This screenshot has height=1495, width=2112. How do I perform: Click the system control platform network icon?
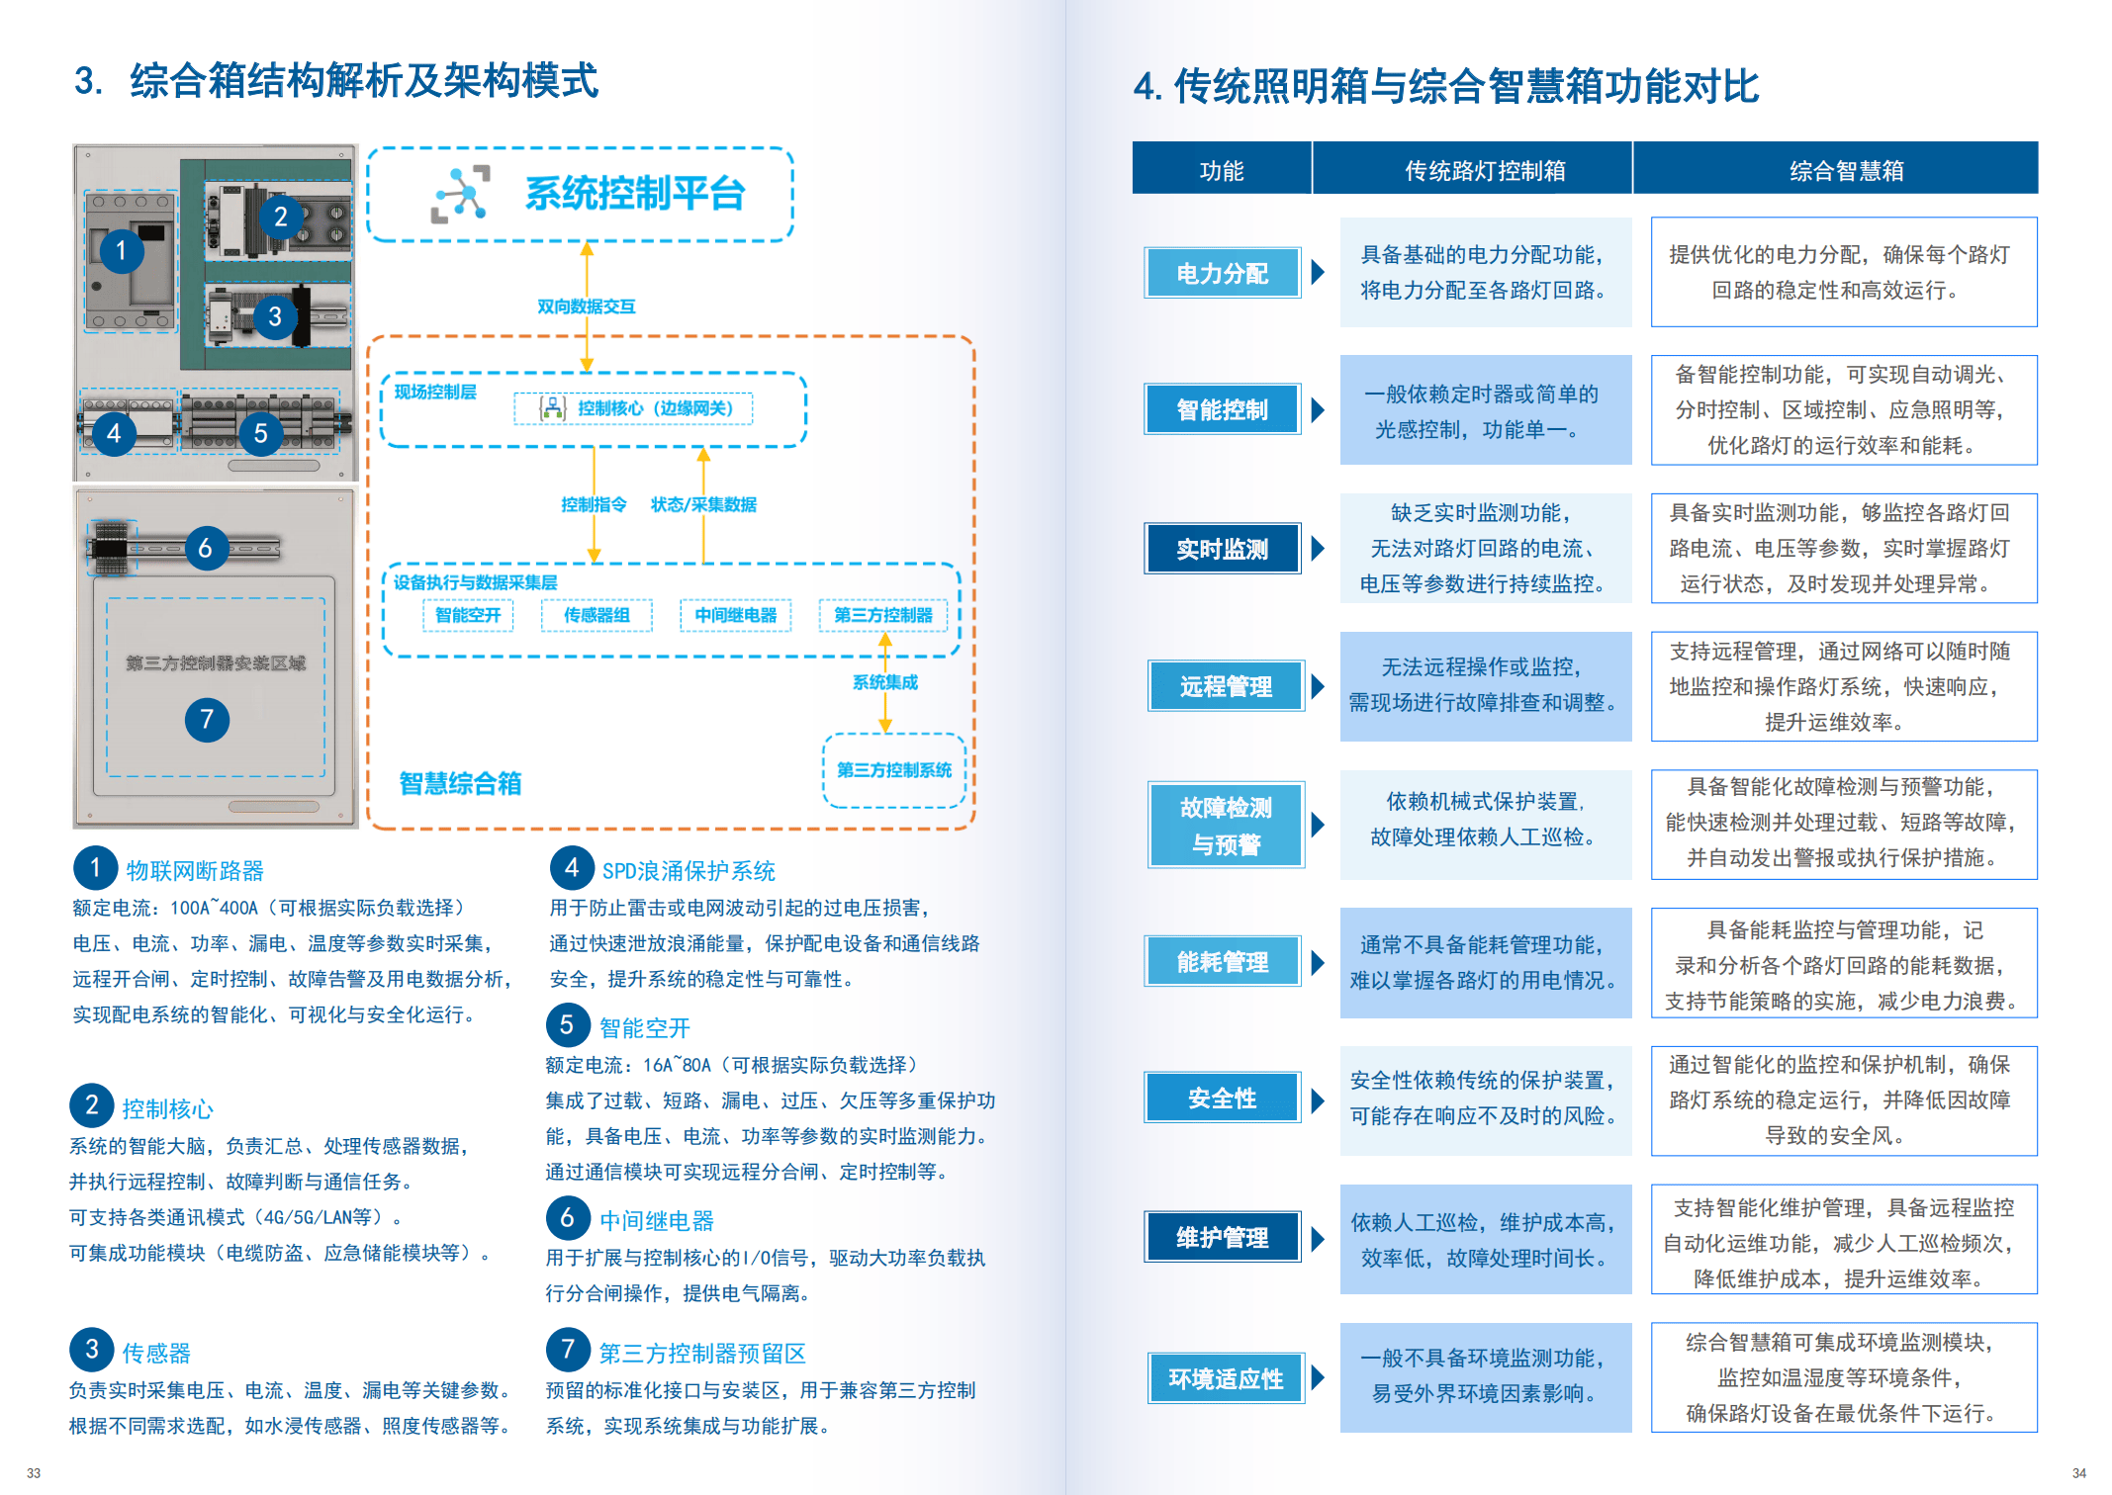tap(461, 194)
